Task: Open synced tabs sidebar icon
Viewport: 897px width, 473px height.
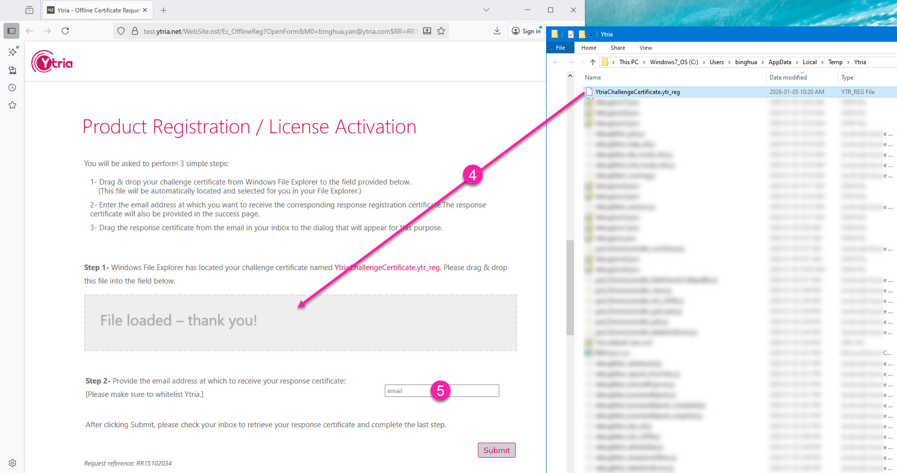Action: pyautogui.click(x=12, y=70)
